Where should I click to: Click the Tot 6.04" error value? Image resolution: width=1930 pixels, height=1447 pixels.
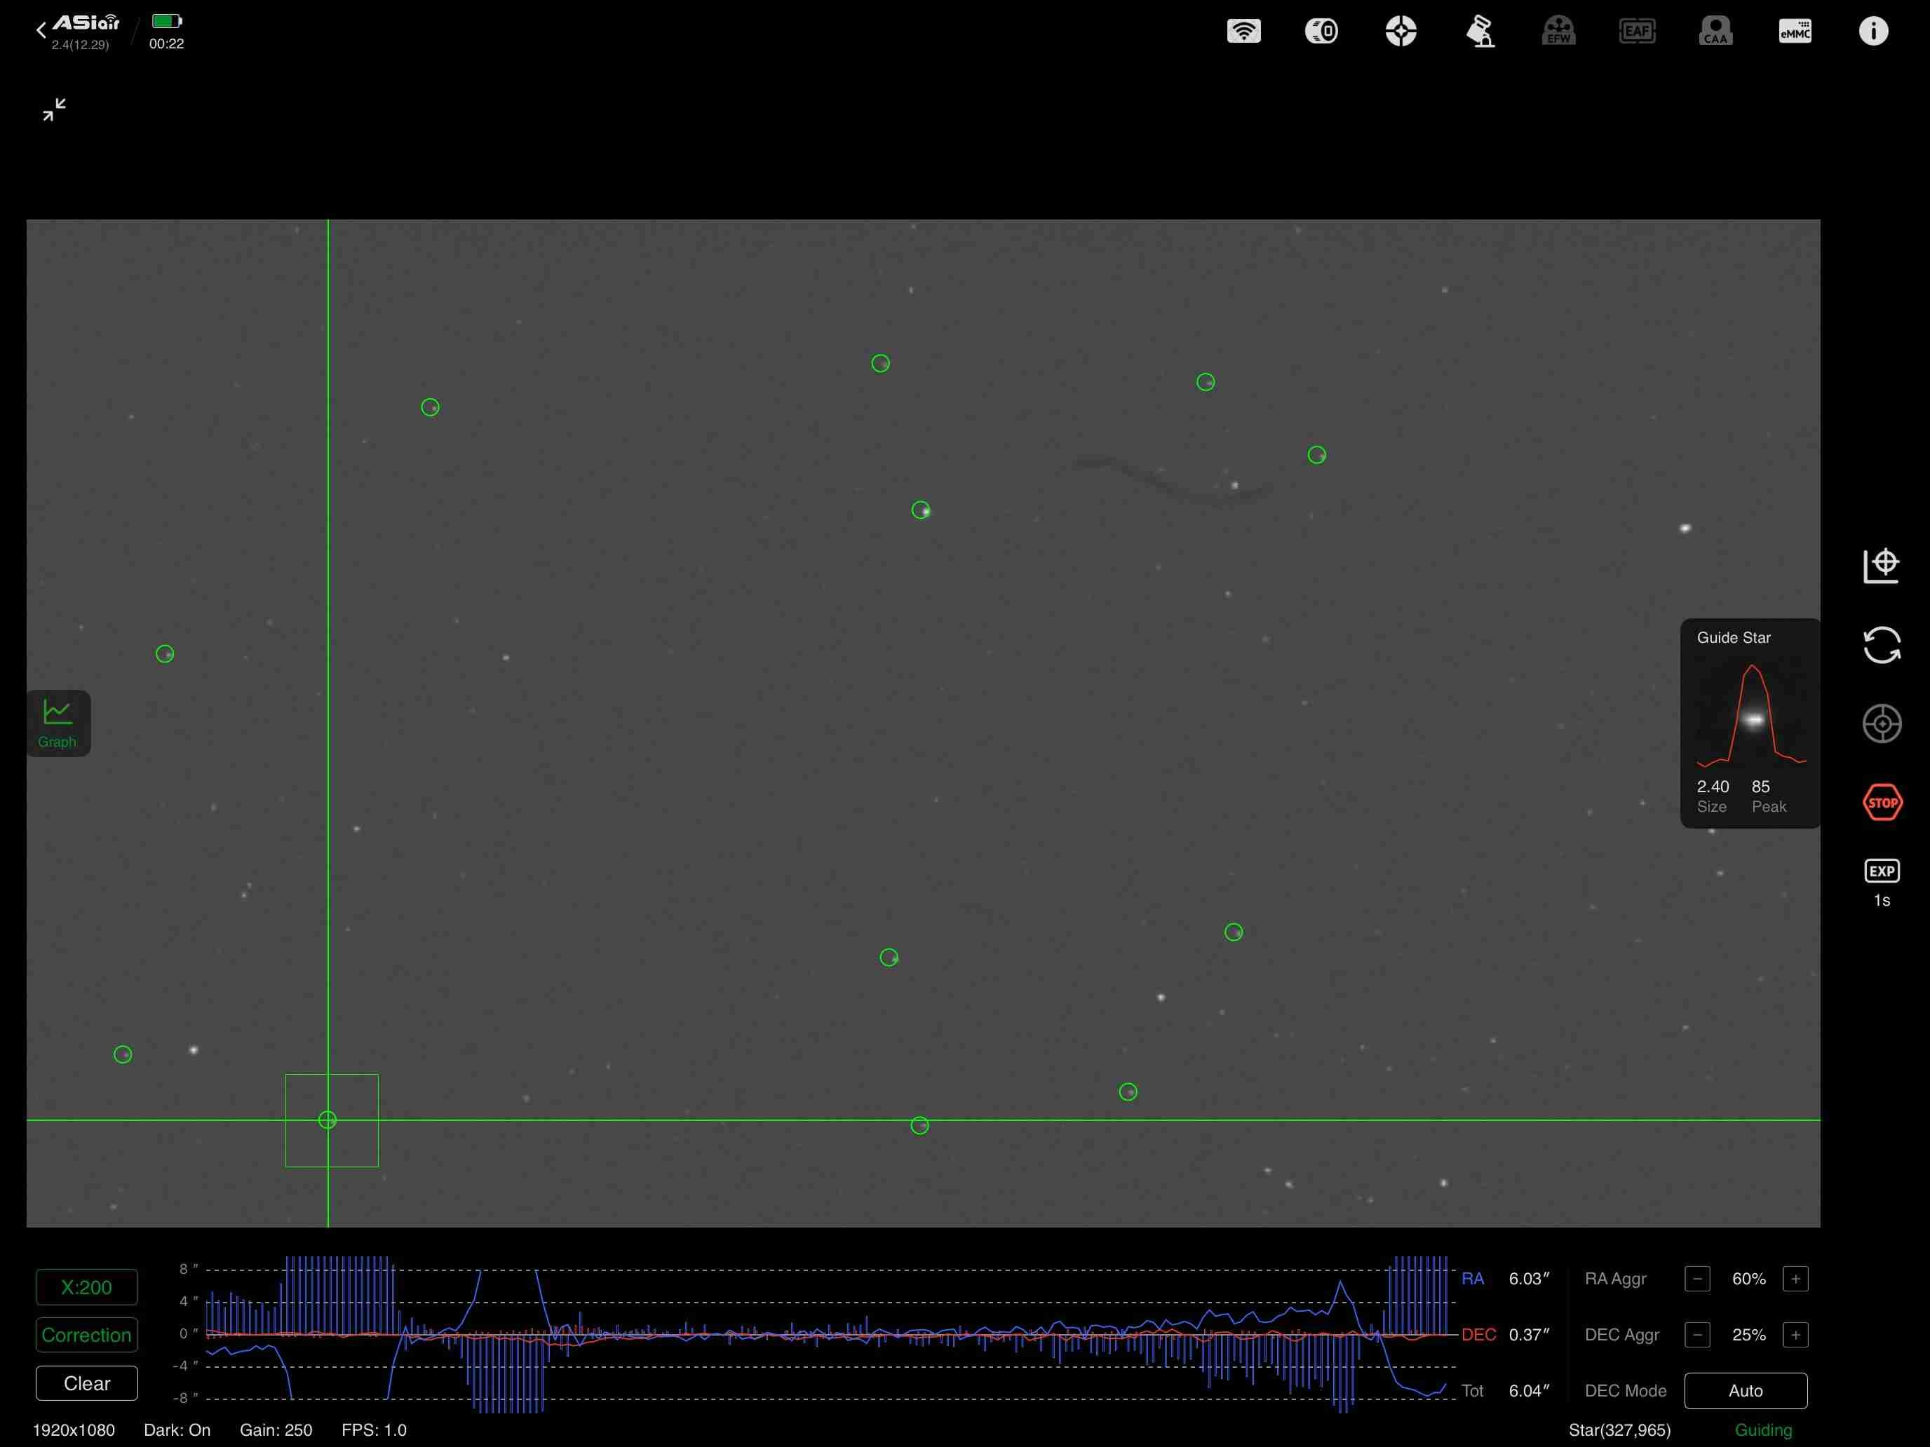pos(1529,1391)
